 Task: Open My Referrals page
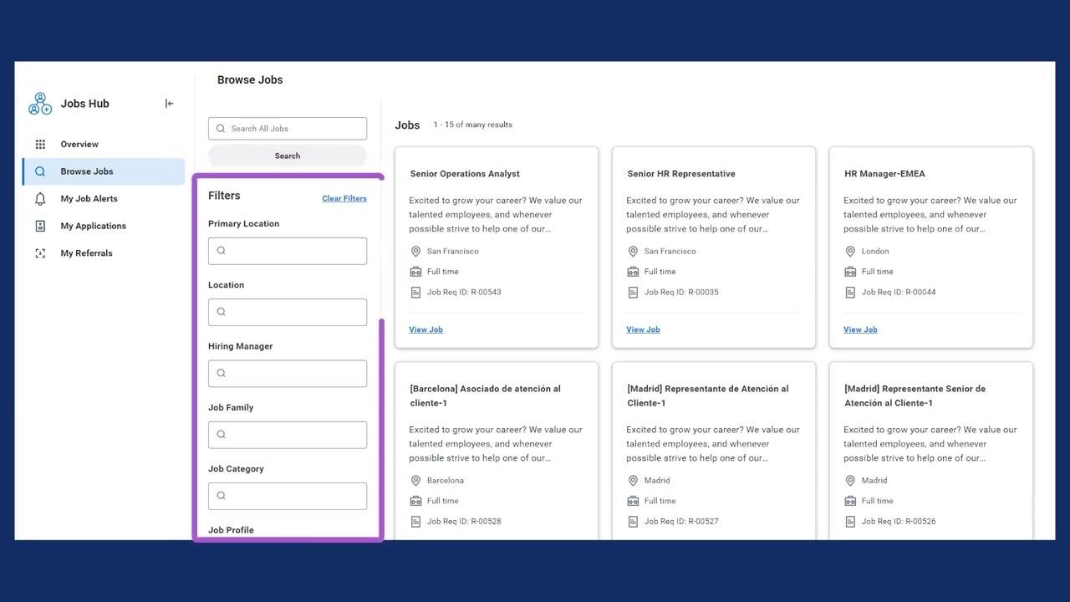point(104,253)
